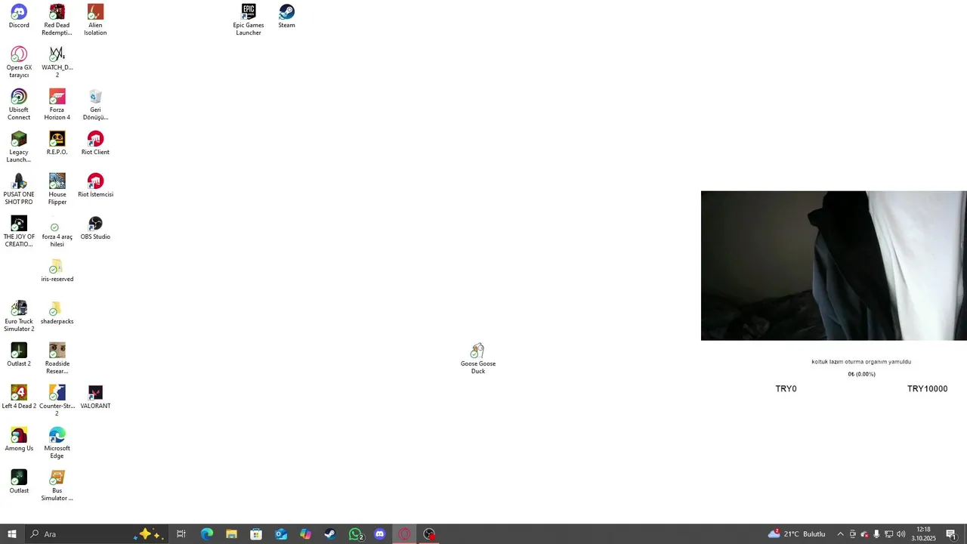Viewport: 967px width, 544px height.
Task: Open the volume control tray icon
Action: point(901,534)
